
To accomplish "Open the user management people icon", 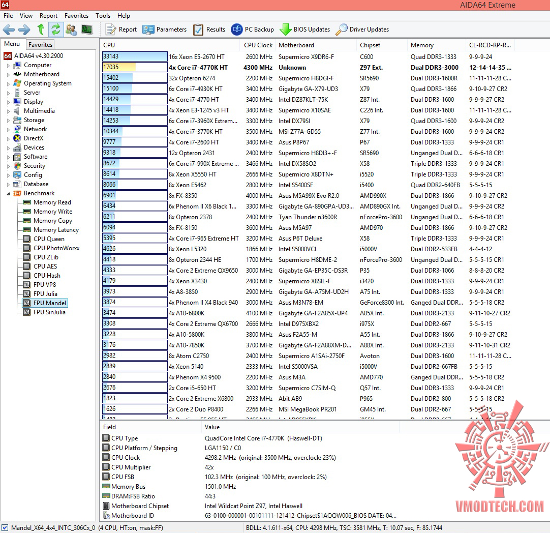I will [71, 29].
